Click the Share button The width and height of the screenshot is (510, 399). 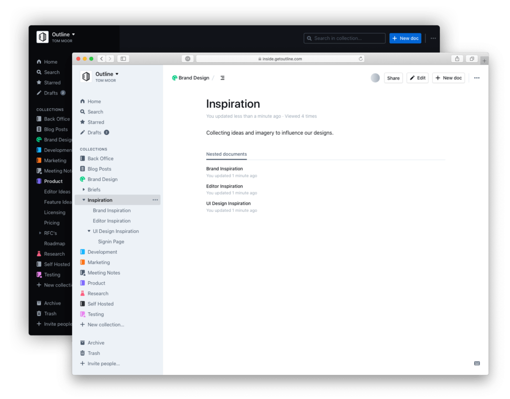tap(393, 78)
